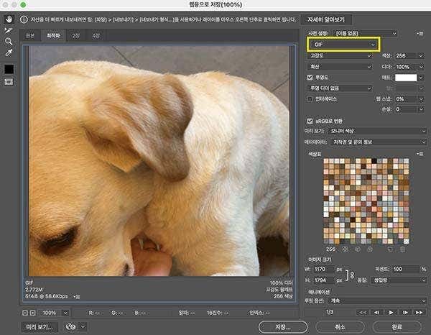Enable the 인터레이스 (interlaced) checkbox
Image resolution: width=431 pixels, height=335 pixels.
click(x=310, y=98)
